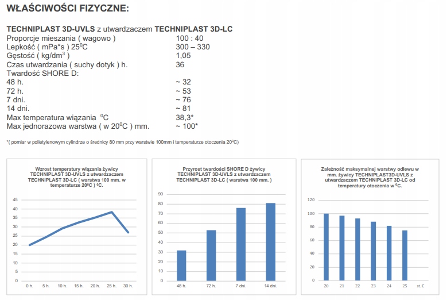The height and width of the screenshot is (300, 447).
Task: Click the line chart end point at 30 h.
Action: [x=128, y=232]
